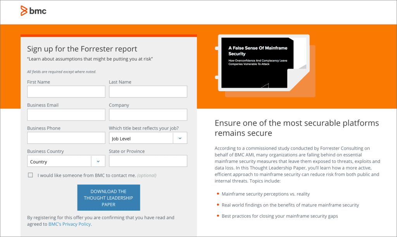397x237 pixels.
Task: Select the Business Phone input box
Action: coord(66,138)
